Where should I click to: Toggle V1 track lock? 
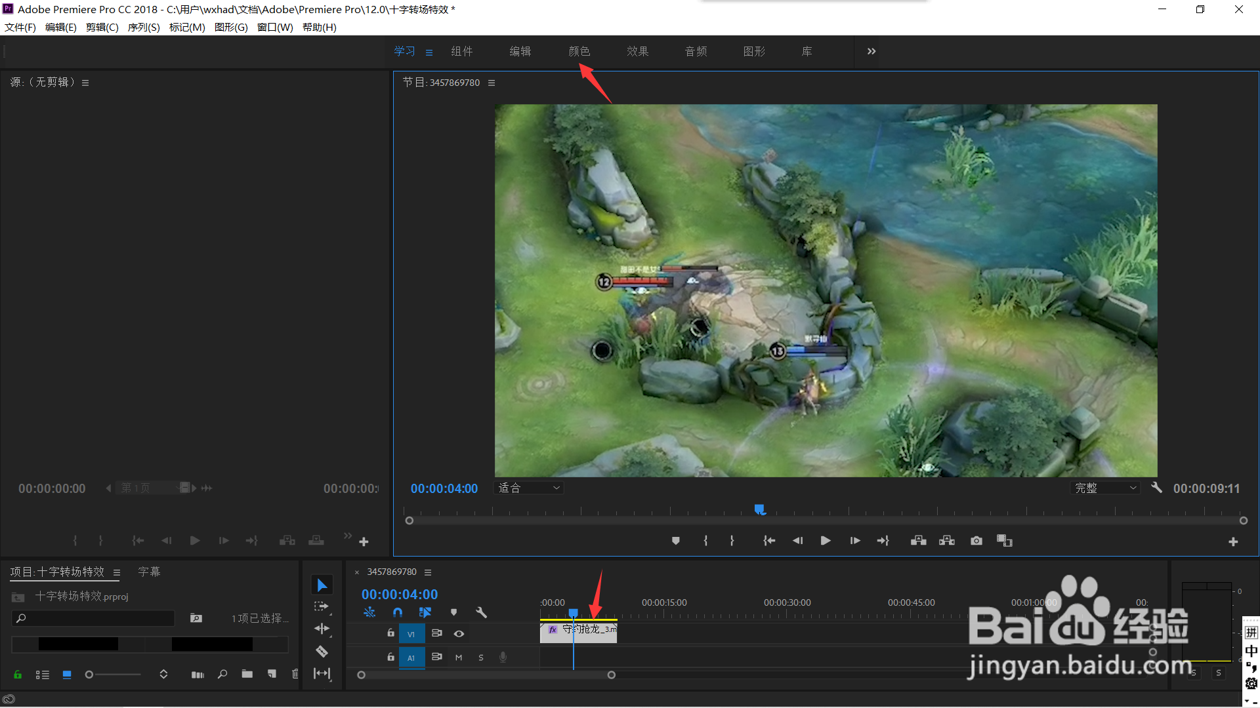tap(390, 633)
